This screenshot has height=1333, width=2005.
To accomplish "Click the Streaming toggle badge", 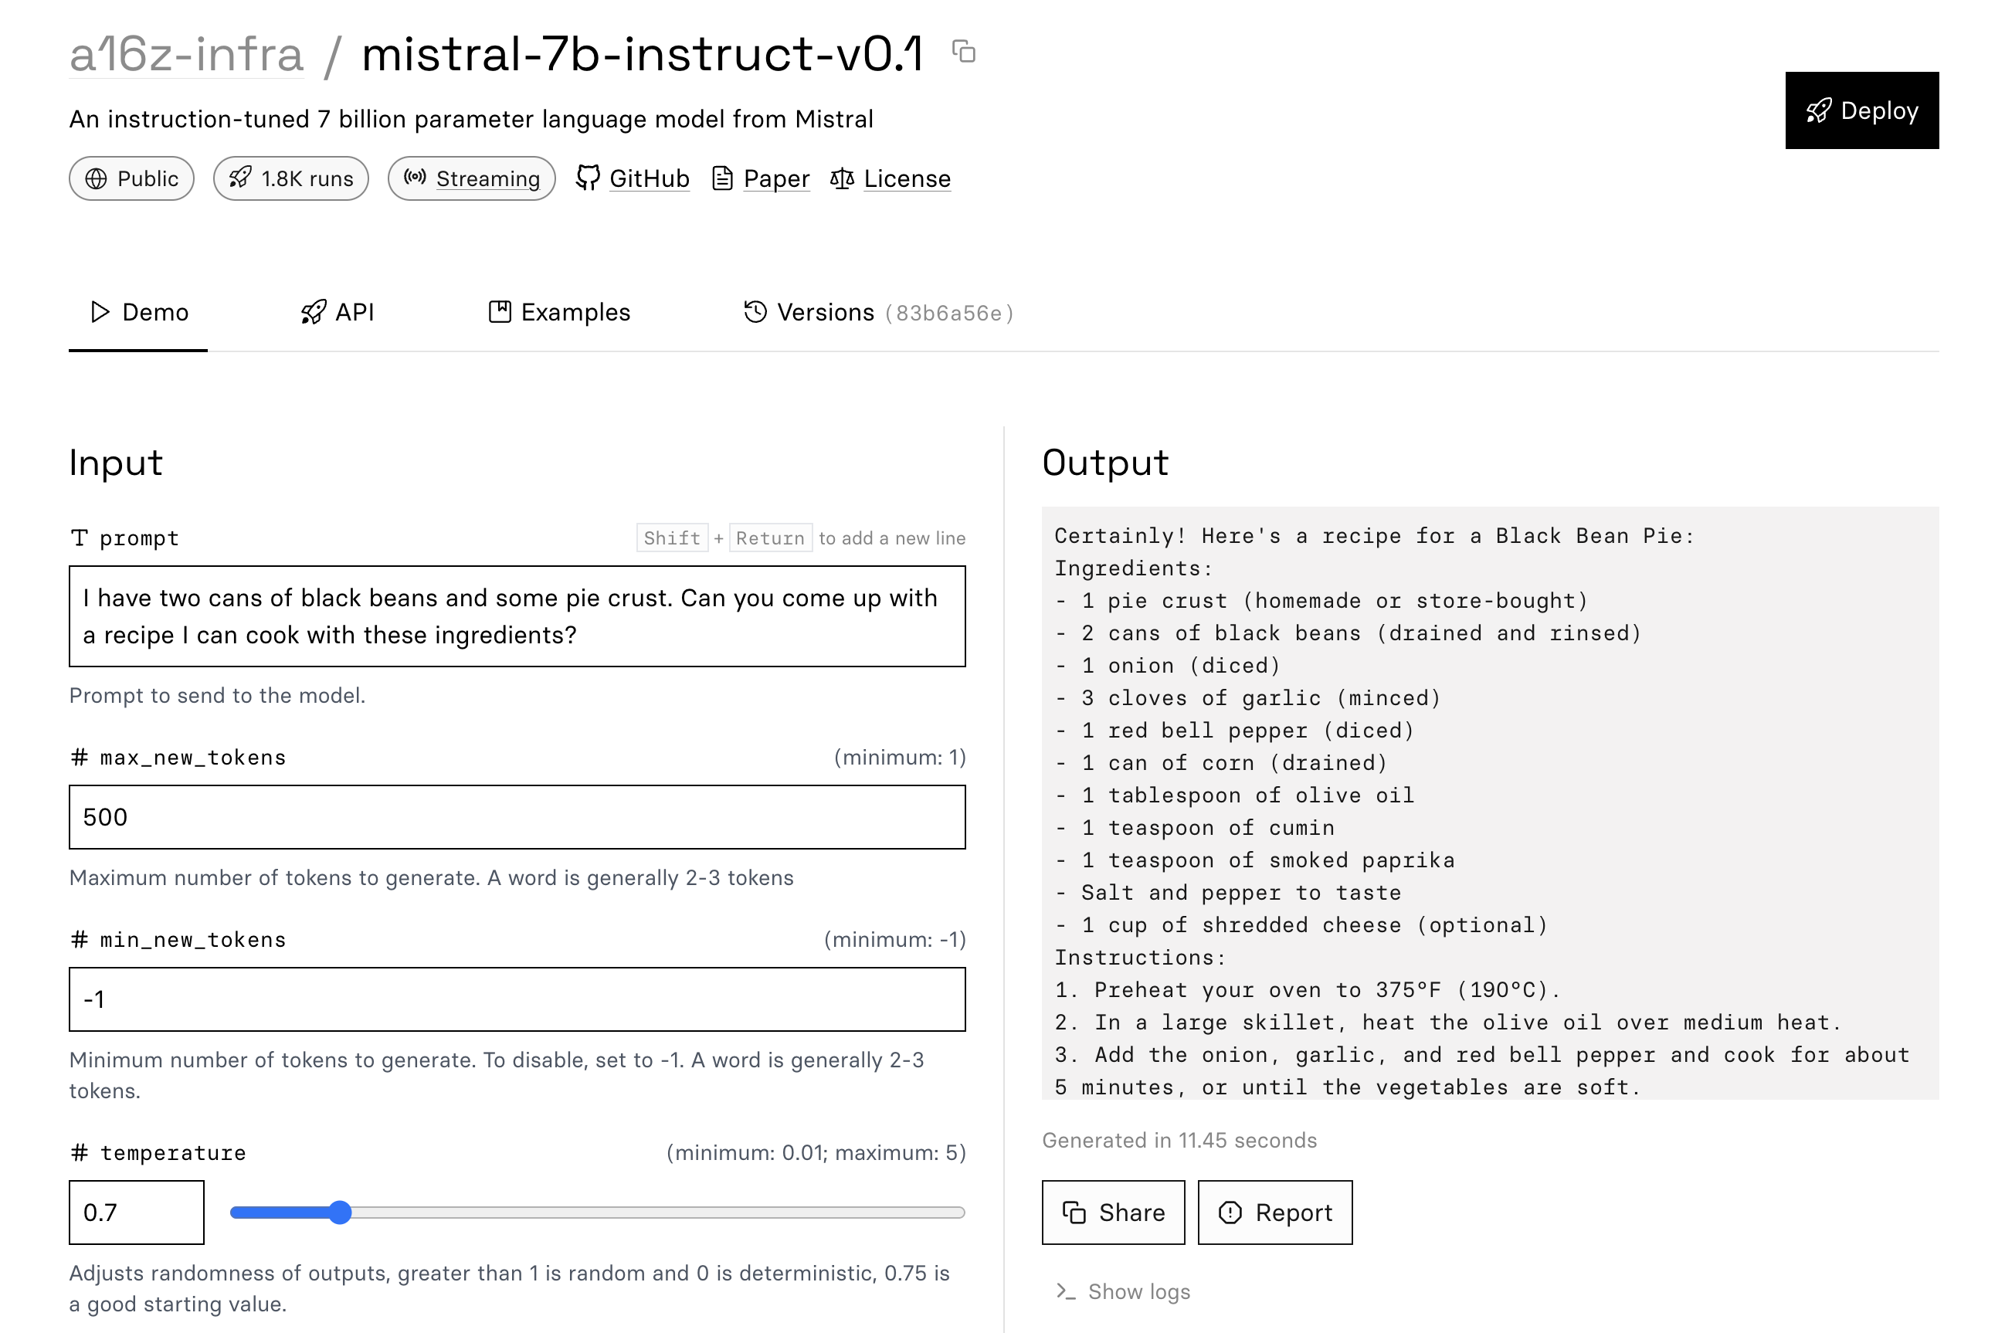I will tap(471, 177).
